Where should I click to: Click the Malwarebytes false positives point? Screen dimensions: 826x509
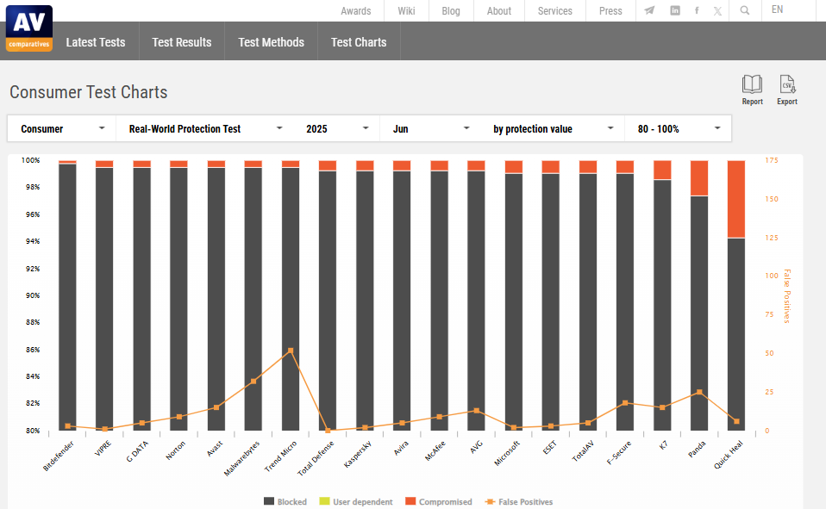click(x=253, y=381)
